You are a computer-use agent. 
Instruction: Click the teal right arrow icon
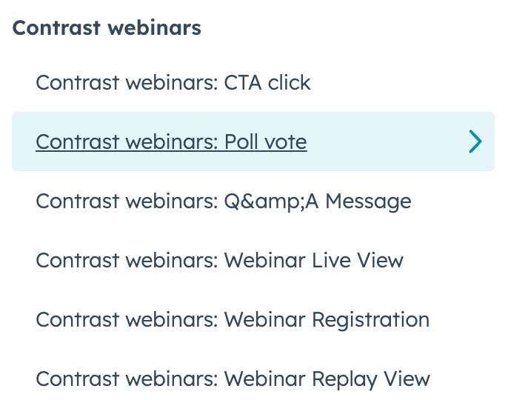tap(475, 141)
